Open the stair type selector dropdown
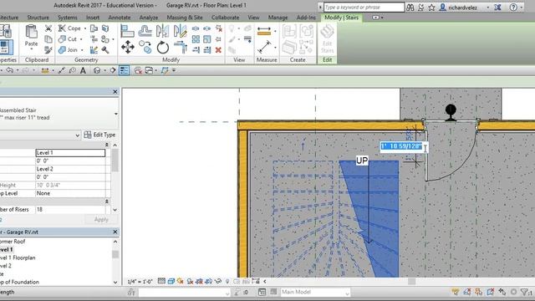Viewport: 535px width, 301px height. point(116,114)
